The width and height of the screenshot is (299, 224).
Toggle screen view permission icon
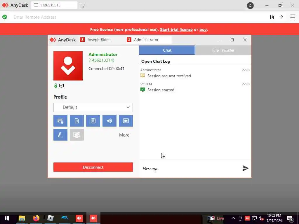point(126,121)
